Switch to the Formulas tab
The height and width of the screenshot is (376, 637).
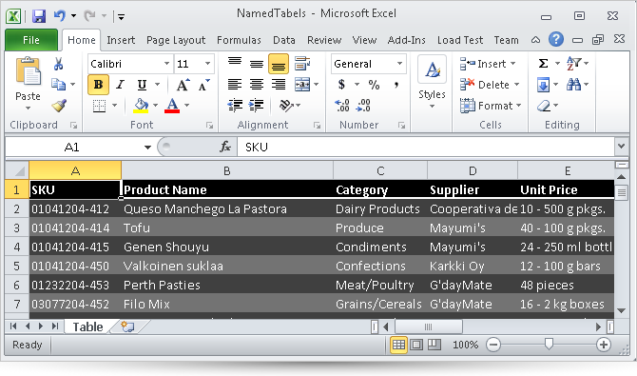239,40
